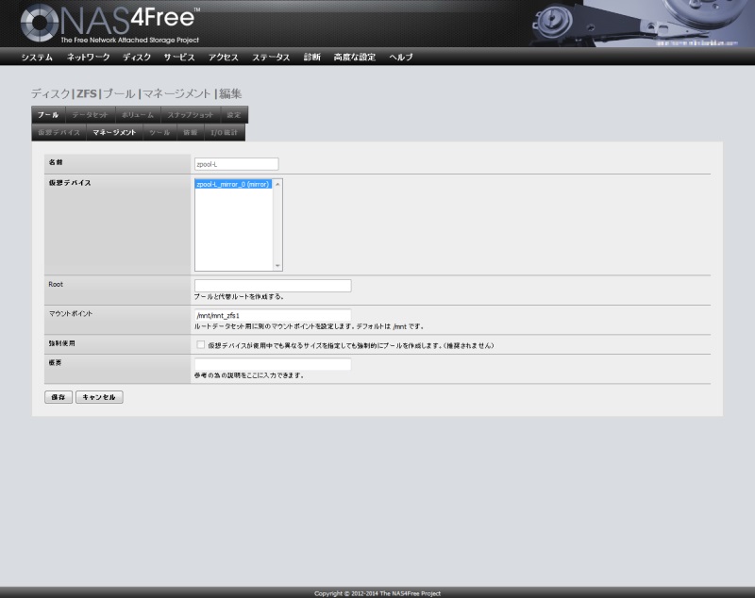This screenshot has width=755, height=598.
Task: Open the ステータス menu
Action: [271, 57]
